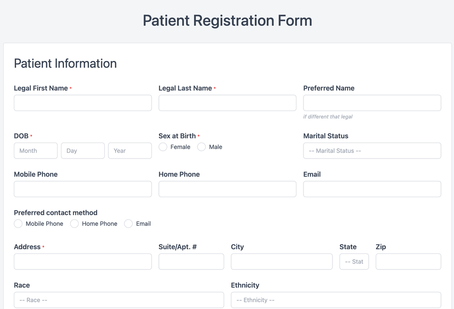Screen dimensions: 454x309
Task: Click the DOB Month field
Action: pyautogui.click(x=35, y=151)
